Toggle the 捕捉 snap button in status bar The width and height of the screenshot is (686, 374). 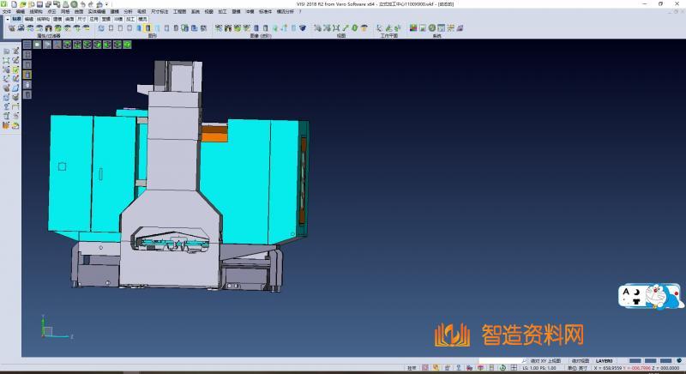click(412, 367)
